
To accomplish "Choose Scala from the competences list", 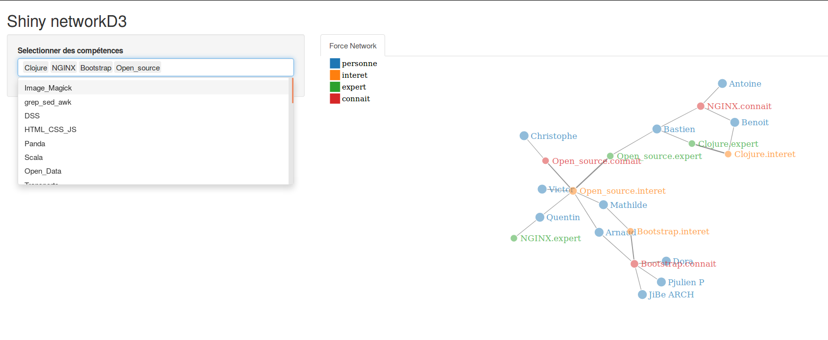I will click(x=153, y=158).
